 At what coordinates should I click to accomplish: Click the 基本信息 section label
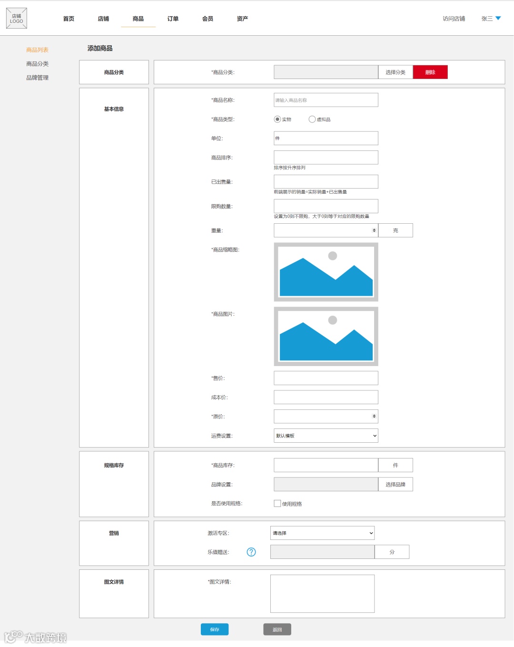tap(114, 109)
